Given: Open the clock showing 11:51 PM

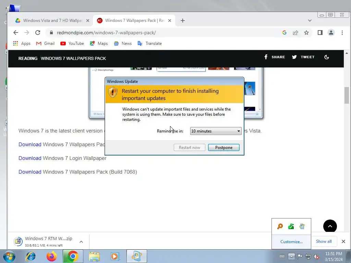Looking at the screenshot, I should 334,256.
